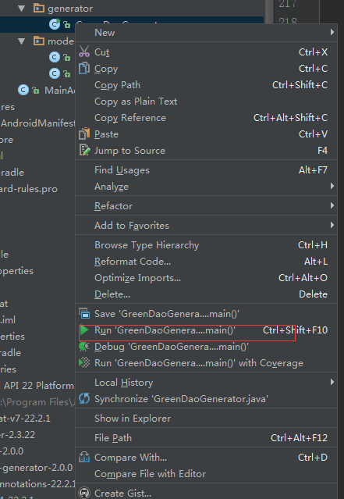
Task: Select Save 'GreenDaoGenera....main()'
Action: 207,314
